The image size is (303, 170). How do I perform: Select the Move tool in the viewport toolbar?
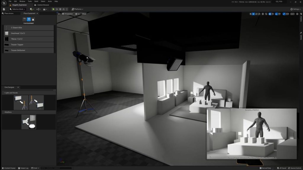pyautogui.click(x=254, y=14)
